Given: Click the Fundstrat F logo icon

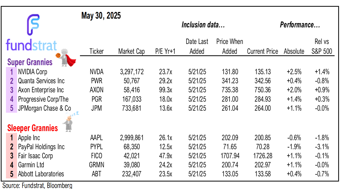Looking at the screenshot, I should 33,25.
